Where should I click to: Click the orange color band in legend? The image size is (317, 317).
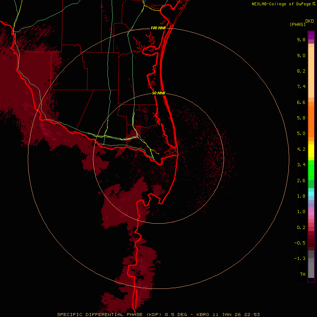311,121
